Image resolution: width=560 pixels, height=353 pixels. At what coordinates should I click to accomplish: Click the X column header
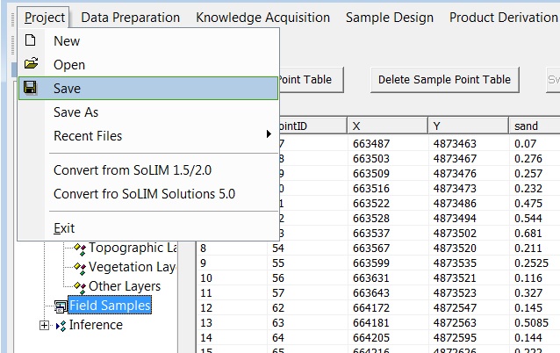tap(387, 126)
